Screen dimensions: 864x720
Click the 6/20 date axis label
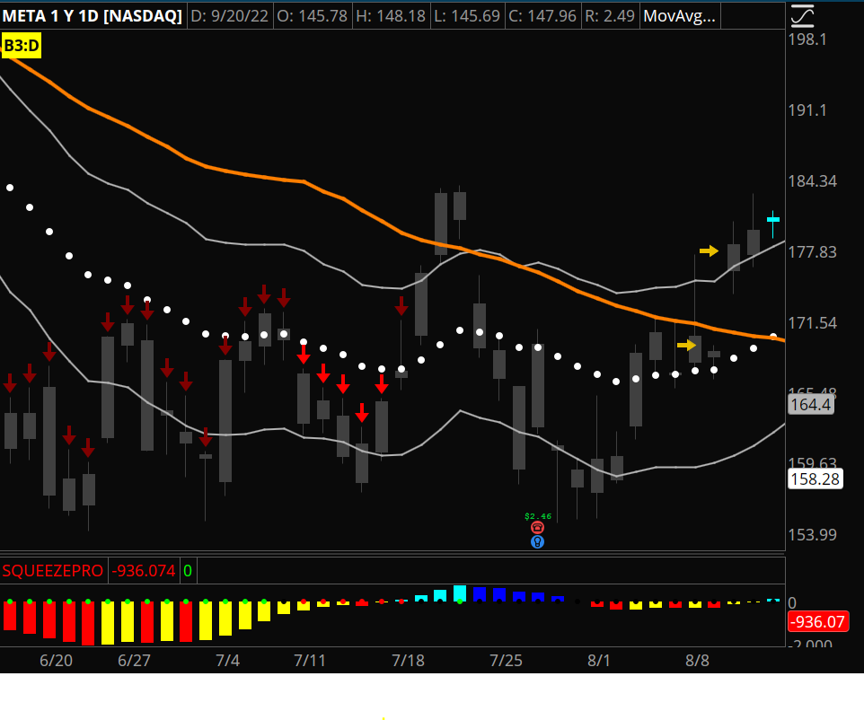(57, 660)
